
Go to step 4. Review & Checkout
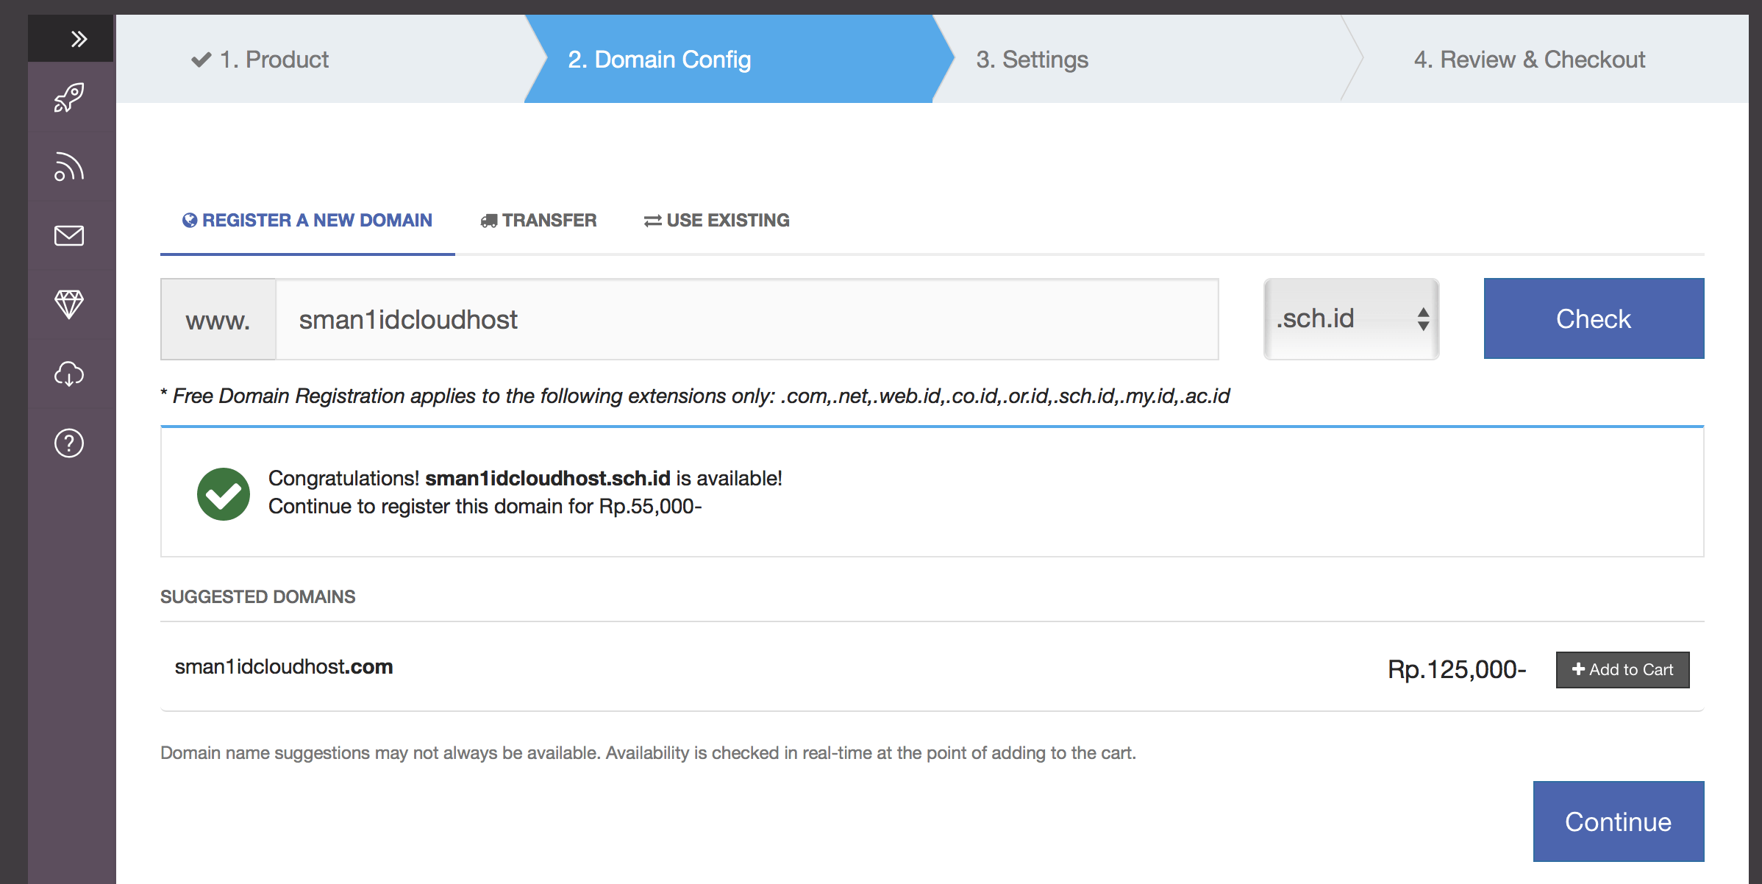click(1529, 60)
